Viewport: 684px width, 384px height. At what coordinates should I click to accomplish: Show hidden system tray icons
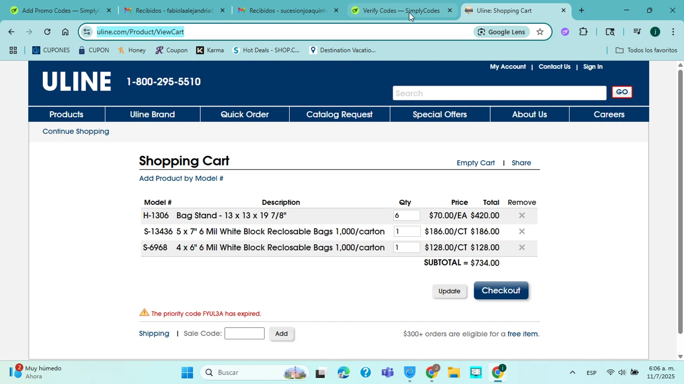[x=572, y=373]
